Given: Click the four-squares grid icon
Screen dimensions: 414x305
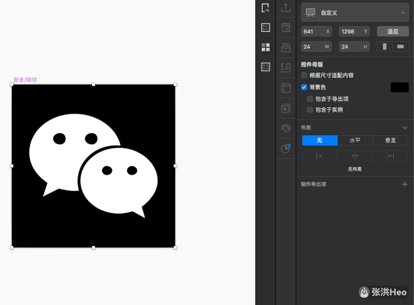Looking at the screenshot, I should coord(265,47).
